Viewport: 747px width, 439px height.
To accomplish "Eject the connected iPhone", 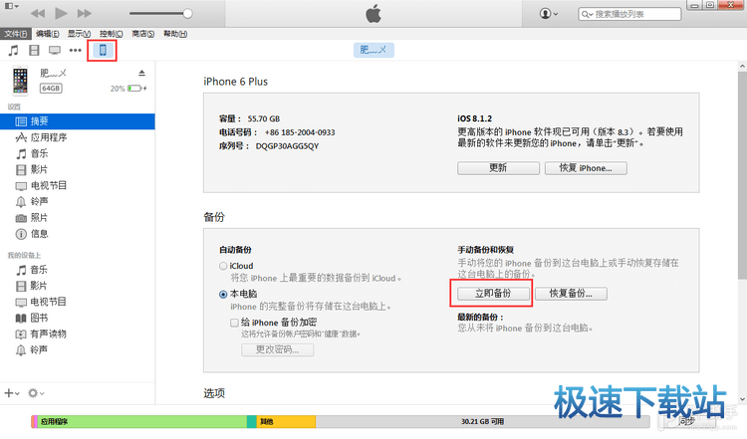I will (142, 73).
